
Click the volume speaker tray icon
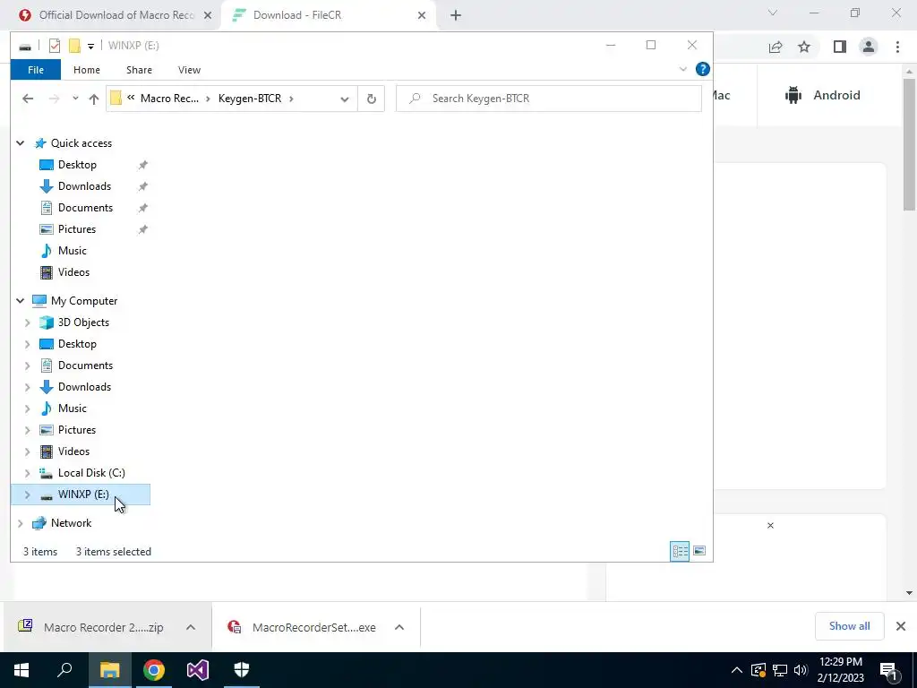point(801,670)
